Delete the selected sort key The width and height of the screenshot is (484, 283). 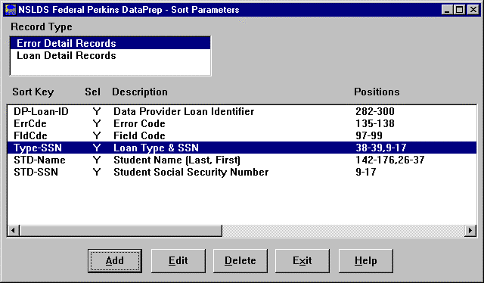(240, 261)
